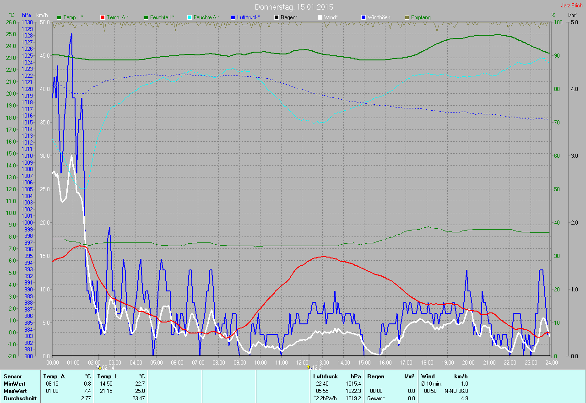
Task: Click the olive Empfang legend swatch
Action: tap(407, 17)
